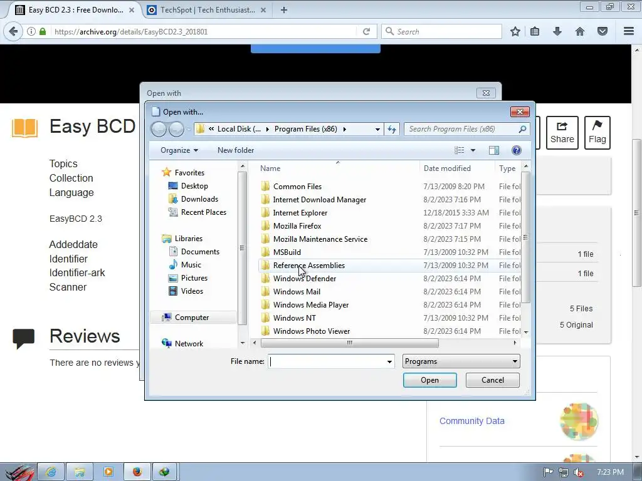Image resolution: width=642 pixels, height=481 pixels.
Task: Open Windows Media Player from the taskbar
Action: [108, 472]
